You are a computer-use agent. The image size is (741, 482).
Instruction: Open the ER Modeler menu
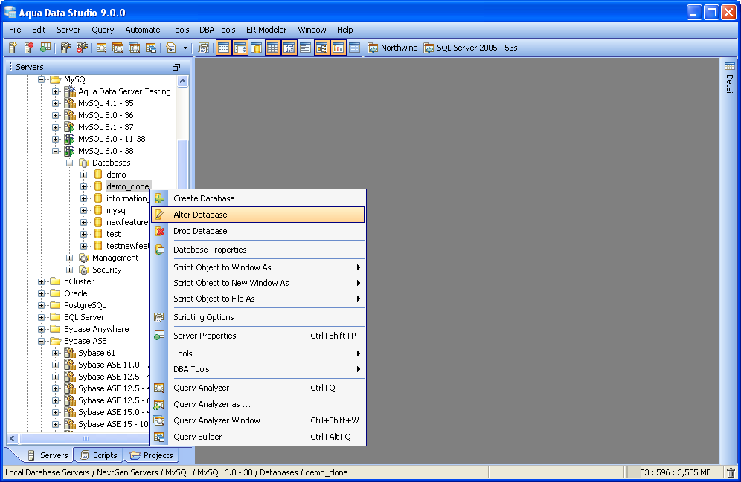[x=266, y=30]
